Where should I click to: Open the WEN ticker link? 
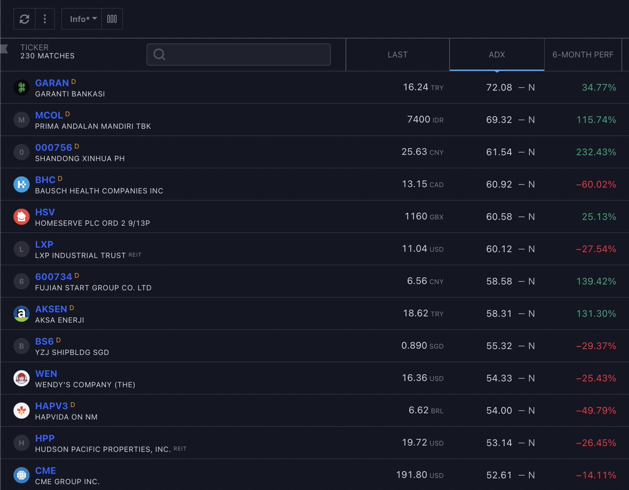46,374
